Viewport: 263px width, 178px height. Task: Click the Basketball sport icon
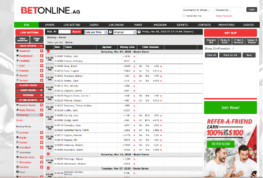click(17, 56)
